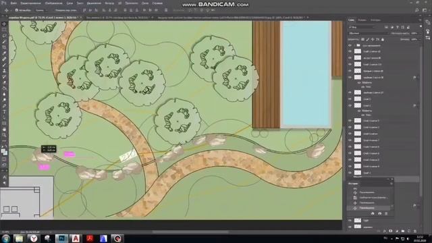
Task: Click the foreground color swatch
Action: (3, 151)
